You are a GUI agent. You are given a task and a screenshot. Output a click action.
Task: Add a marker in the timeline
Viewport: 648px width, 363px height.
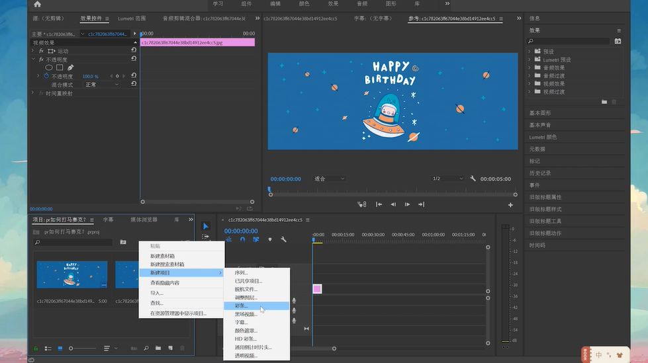(x=270, y=239)
